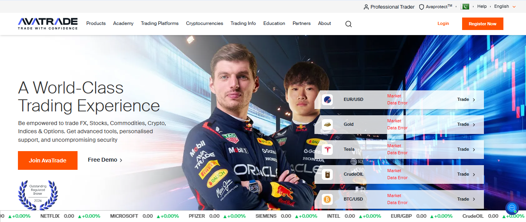Viewport: 526px width, 222px height.
Task: Click the chevron in EUR/USD Trade row
Action: [x=474, y=100]
